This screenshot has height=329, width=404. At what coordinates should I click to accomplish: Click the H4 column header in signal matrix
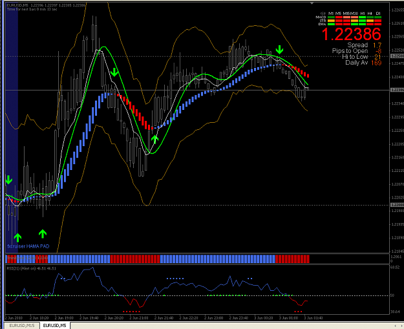pos(370,14)
